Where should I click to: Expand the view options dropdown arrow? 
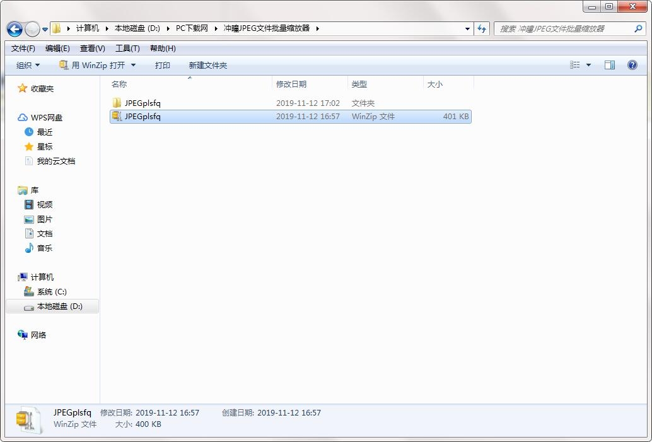coord(588,65)
